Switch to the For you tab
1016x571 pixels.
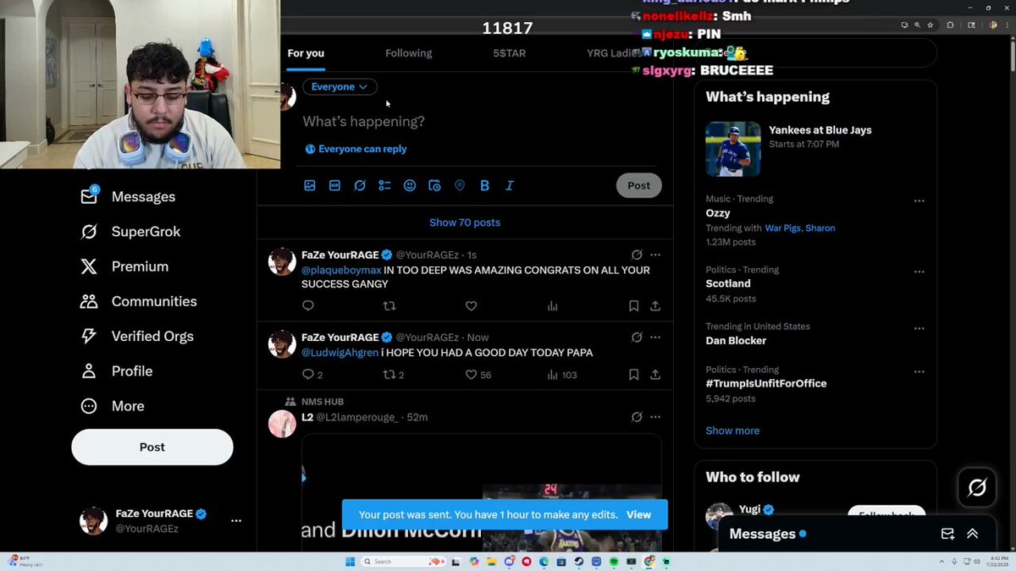[x=306, y=53]
